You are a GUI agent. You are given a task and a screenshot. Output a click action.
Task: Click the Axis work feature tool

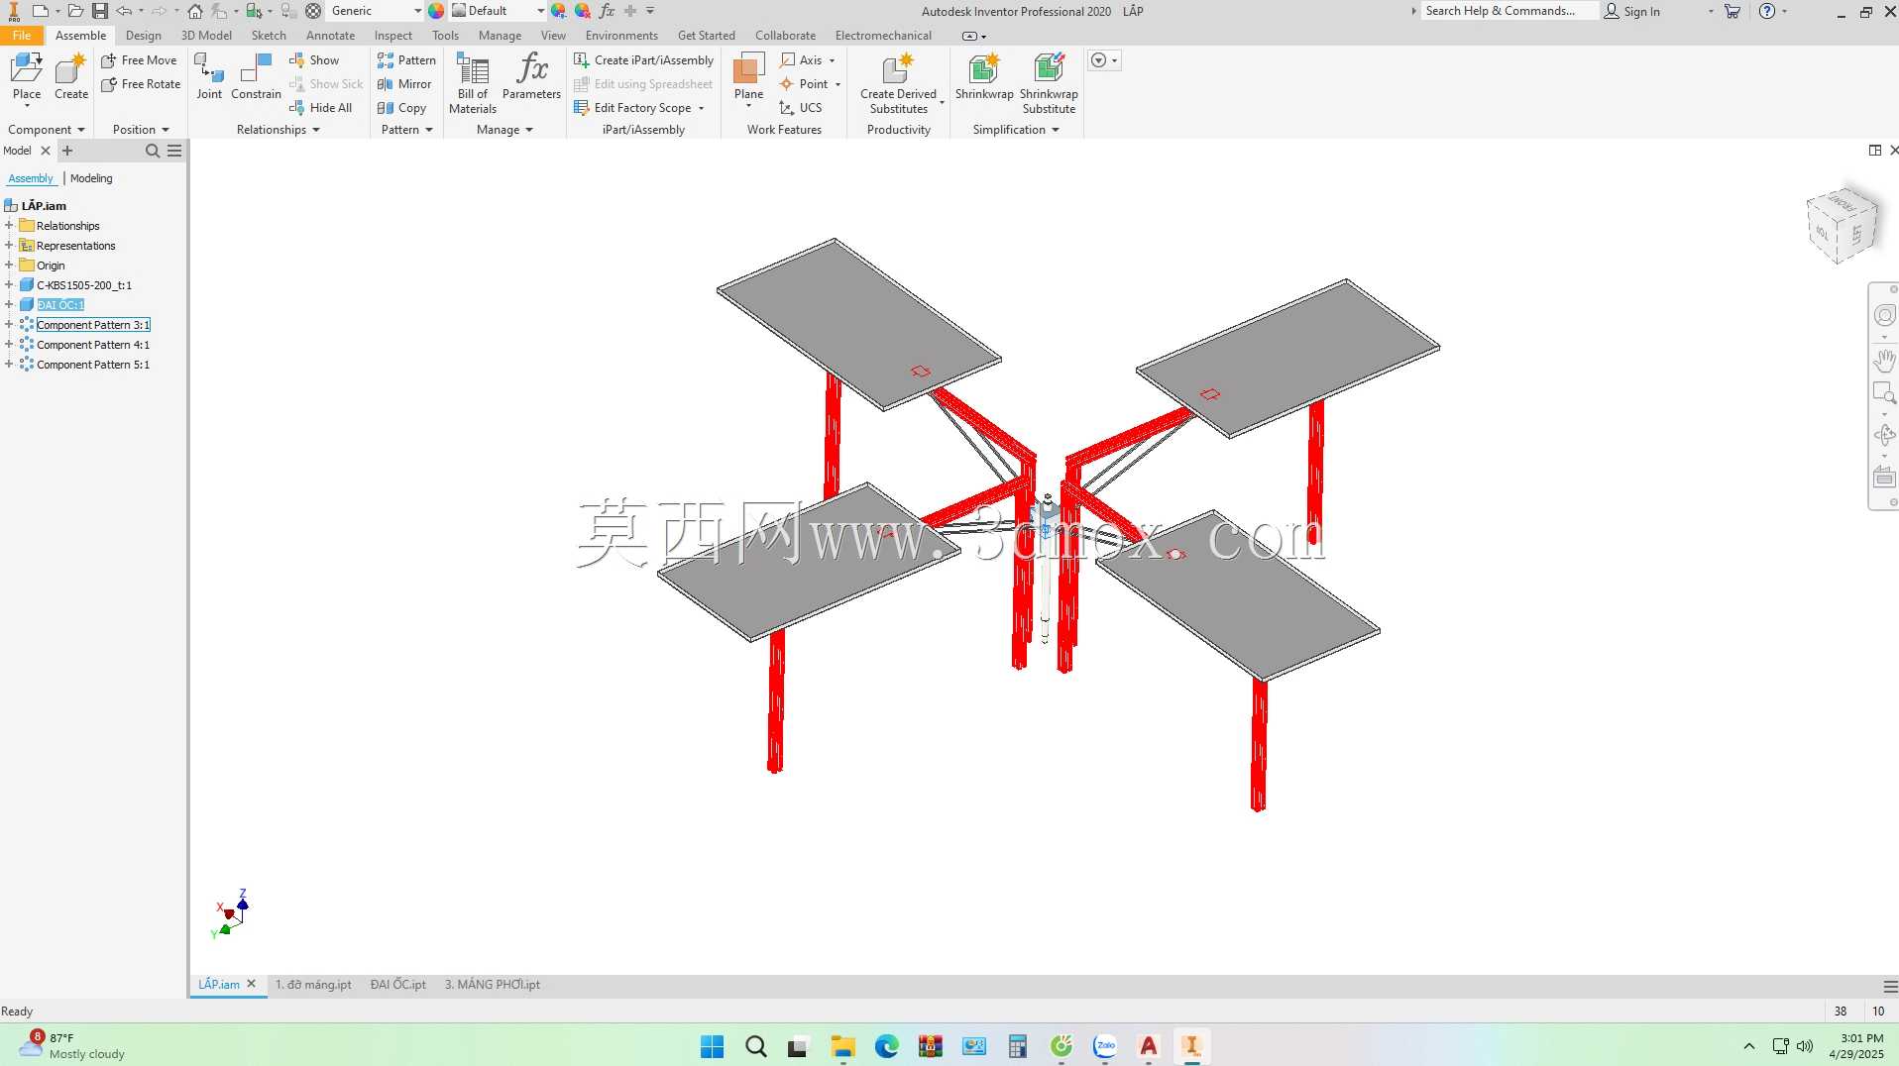pos(804,60)
